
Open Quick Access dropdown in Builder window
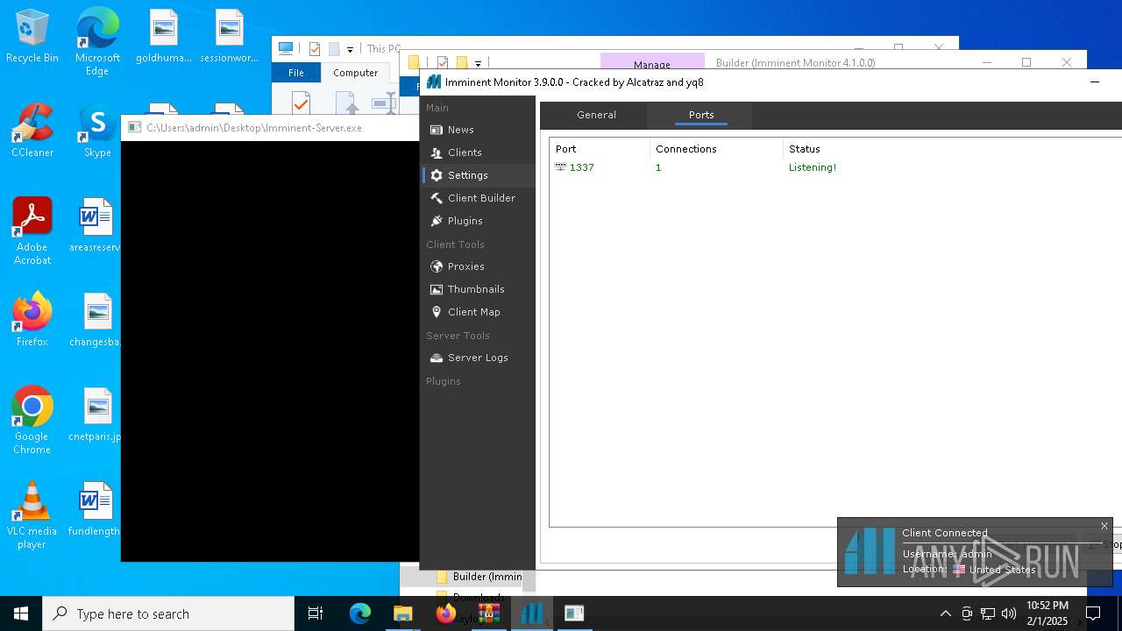pos(478,63)
